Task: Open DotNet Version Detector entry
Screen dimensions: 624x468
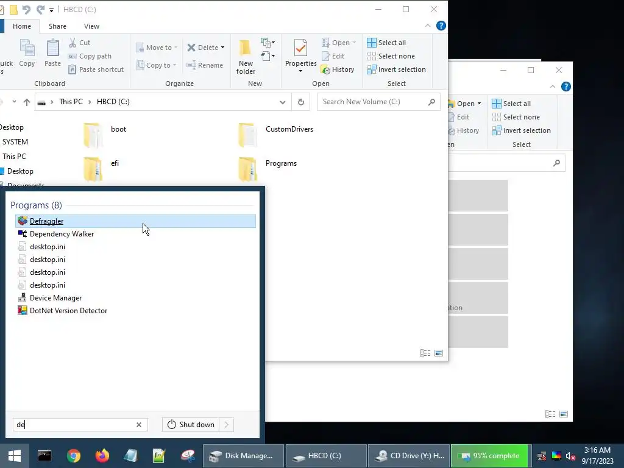Action: (x=135, y=311)
